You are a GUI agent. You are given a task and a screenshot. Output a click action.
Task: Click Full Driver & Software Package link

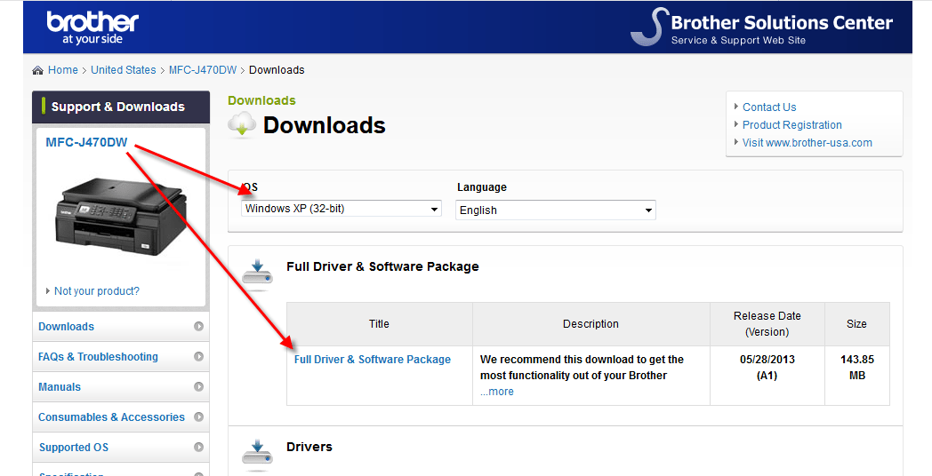coord(373,360)
